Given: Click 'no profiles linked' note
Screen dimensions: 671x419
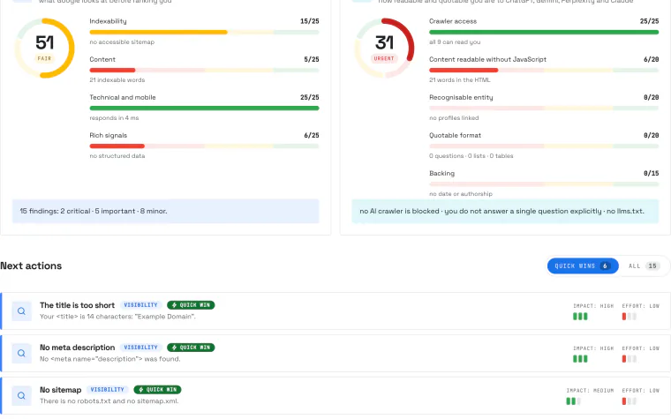Looking at the screenshot, I should (x=454, y=118).
